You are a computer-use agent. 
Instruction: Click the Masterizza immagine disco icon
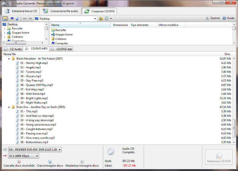click(x=82, y=162)
